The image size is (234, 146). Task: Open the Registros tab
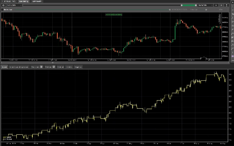78,67
